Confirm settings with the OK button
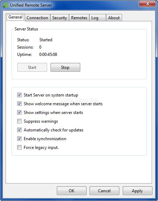 pos(72,191)
